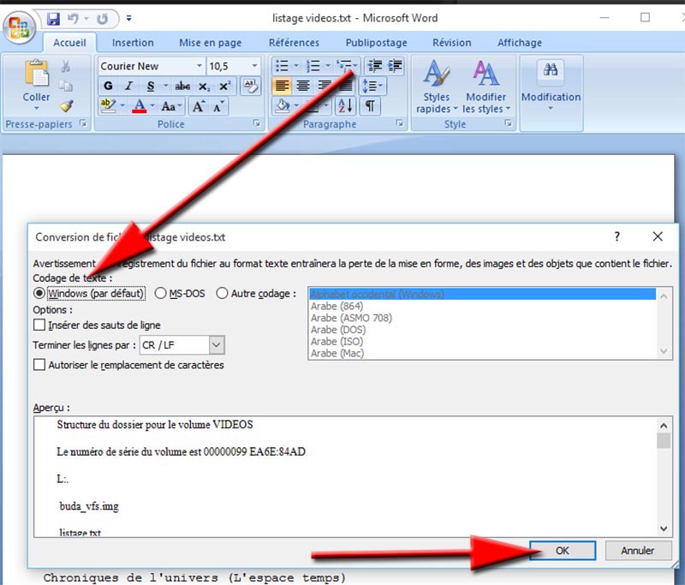Open the Références tab
This screenshot has height=585, width=685.
294,42
